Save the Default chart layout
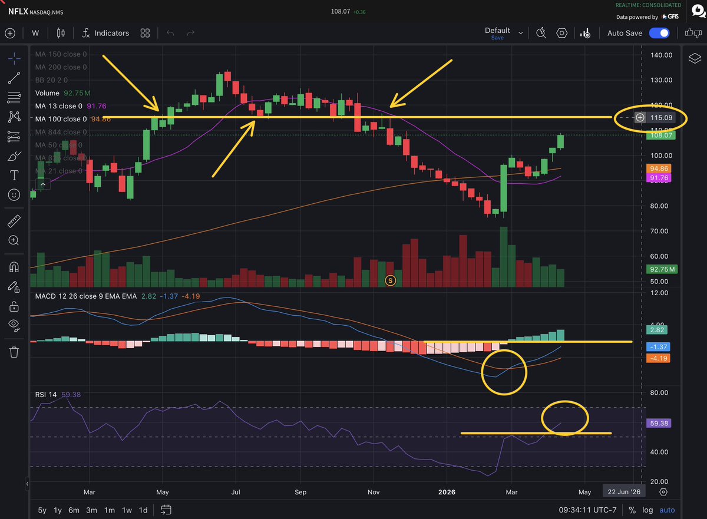 (x=497, y=38)
